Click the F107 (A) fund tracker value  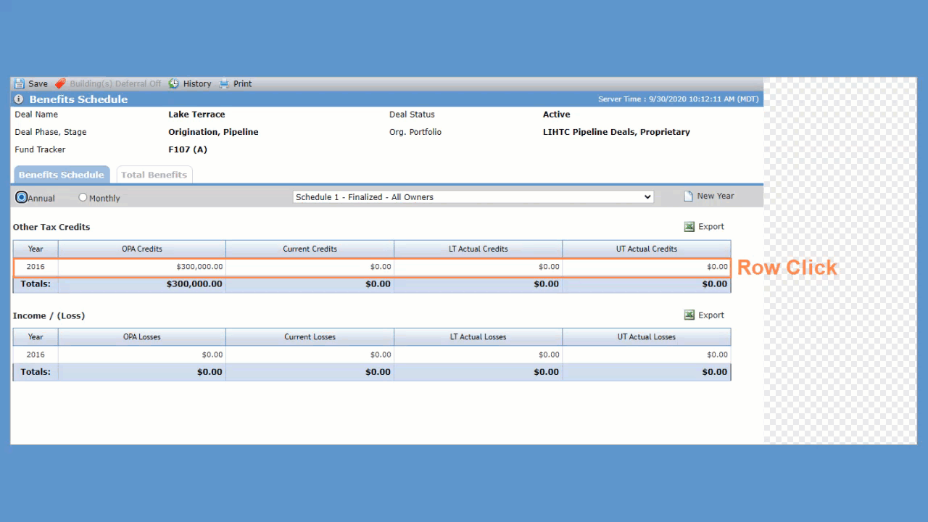coord(188,149)
